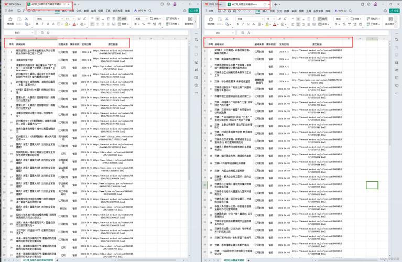Open 插入 tab in left window
Viewport: 402px width, 262px height.
point(64,11)
